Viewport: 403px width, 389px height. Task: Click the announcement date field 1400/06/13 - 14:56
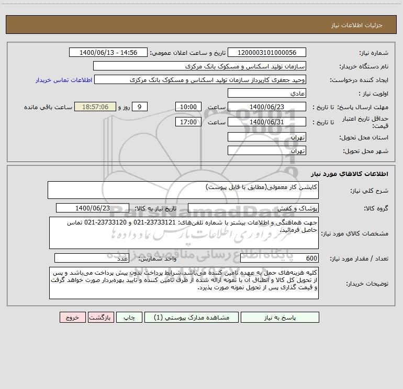[108, 53]
